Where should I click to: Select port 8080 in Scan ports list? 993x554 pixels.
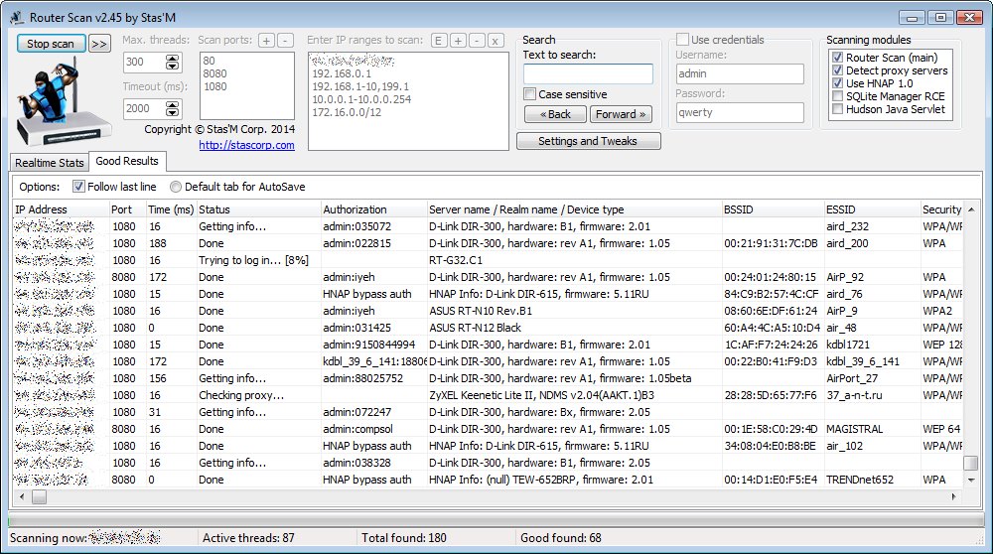[214, 73]
